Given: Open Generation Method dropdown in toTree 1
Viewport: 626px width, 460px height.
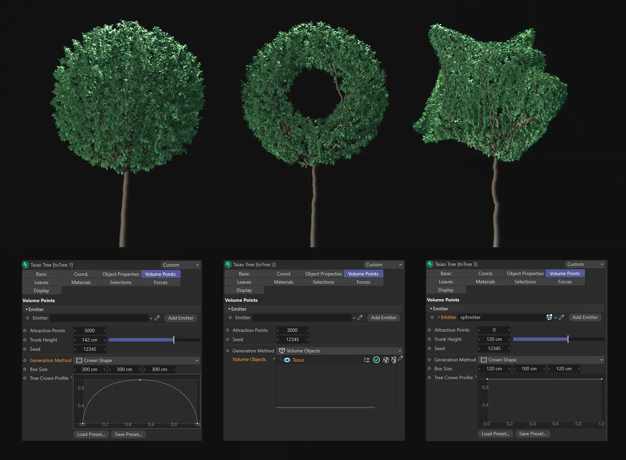Looking at the screenshot, I should 137,361.
